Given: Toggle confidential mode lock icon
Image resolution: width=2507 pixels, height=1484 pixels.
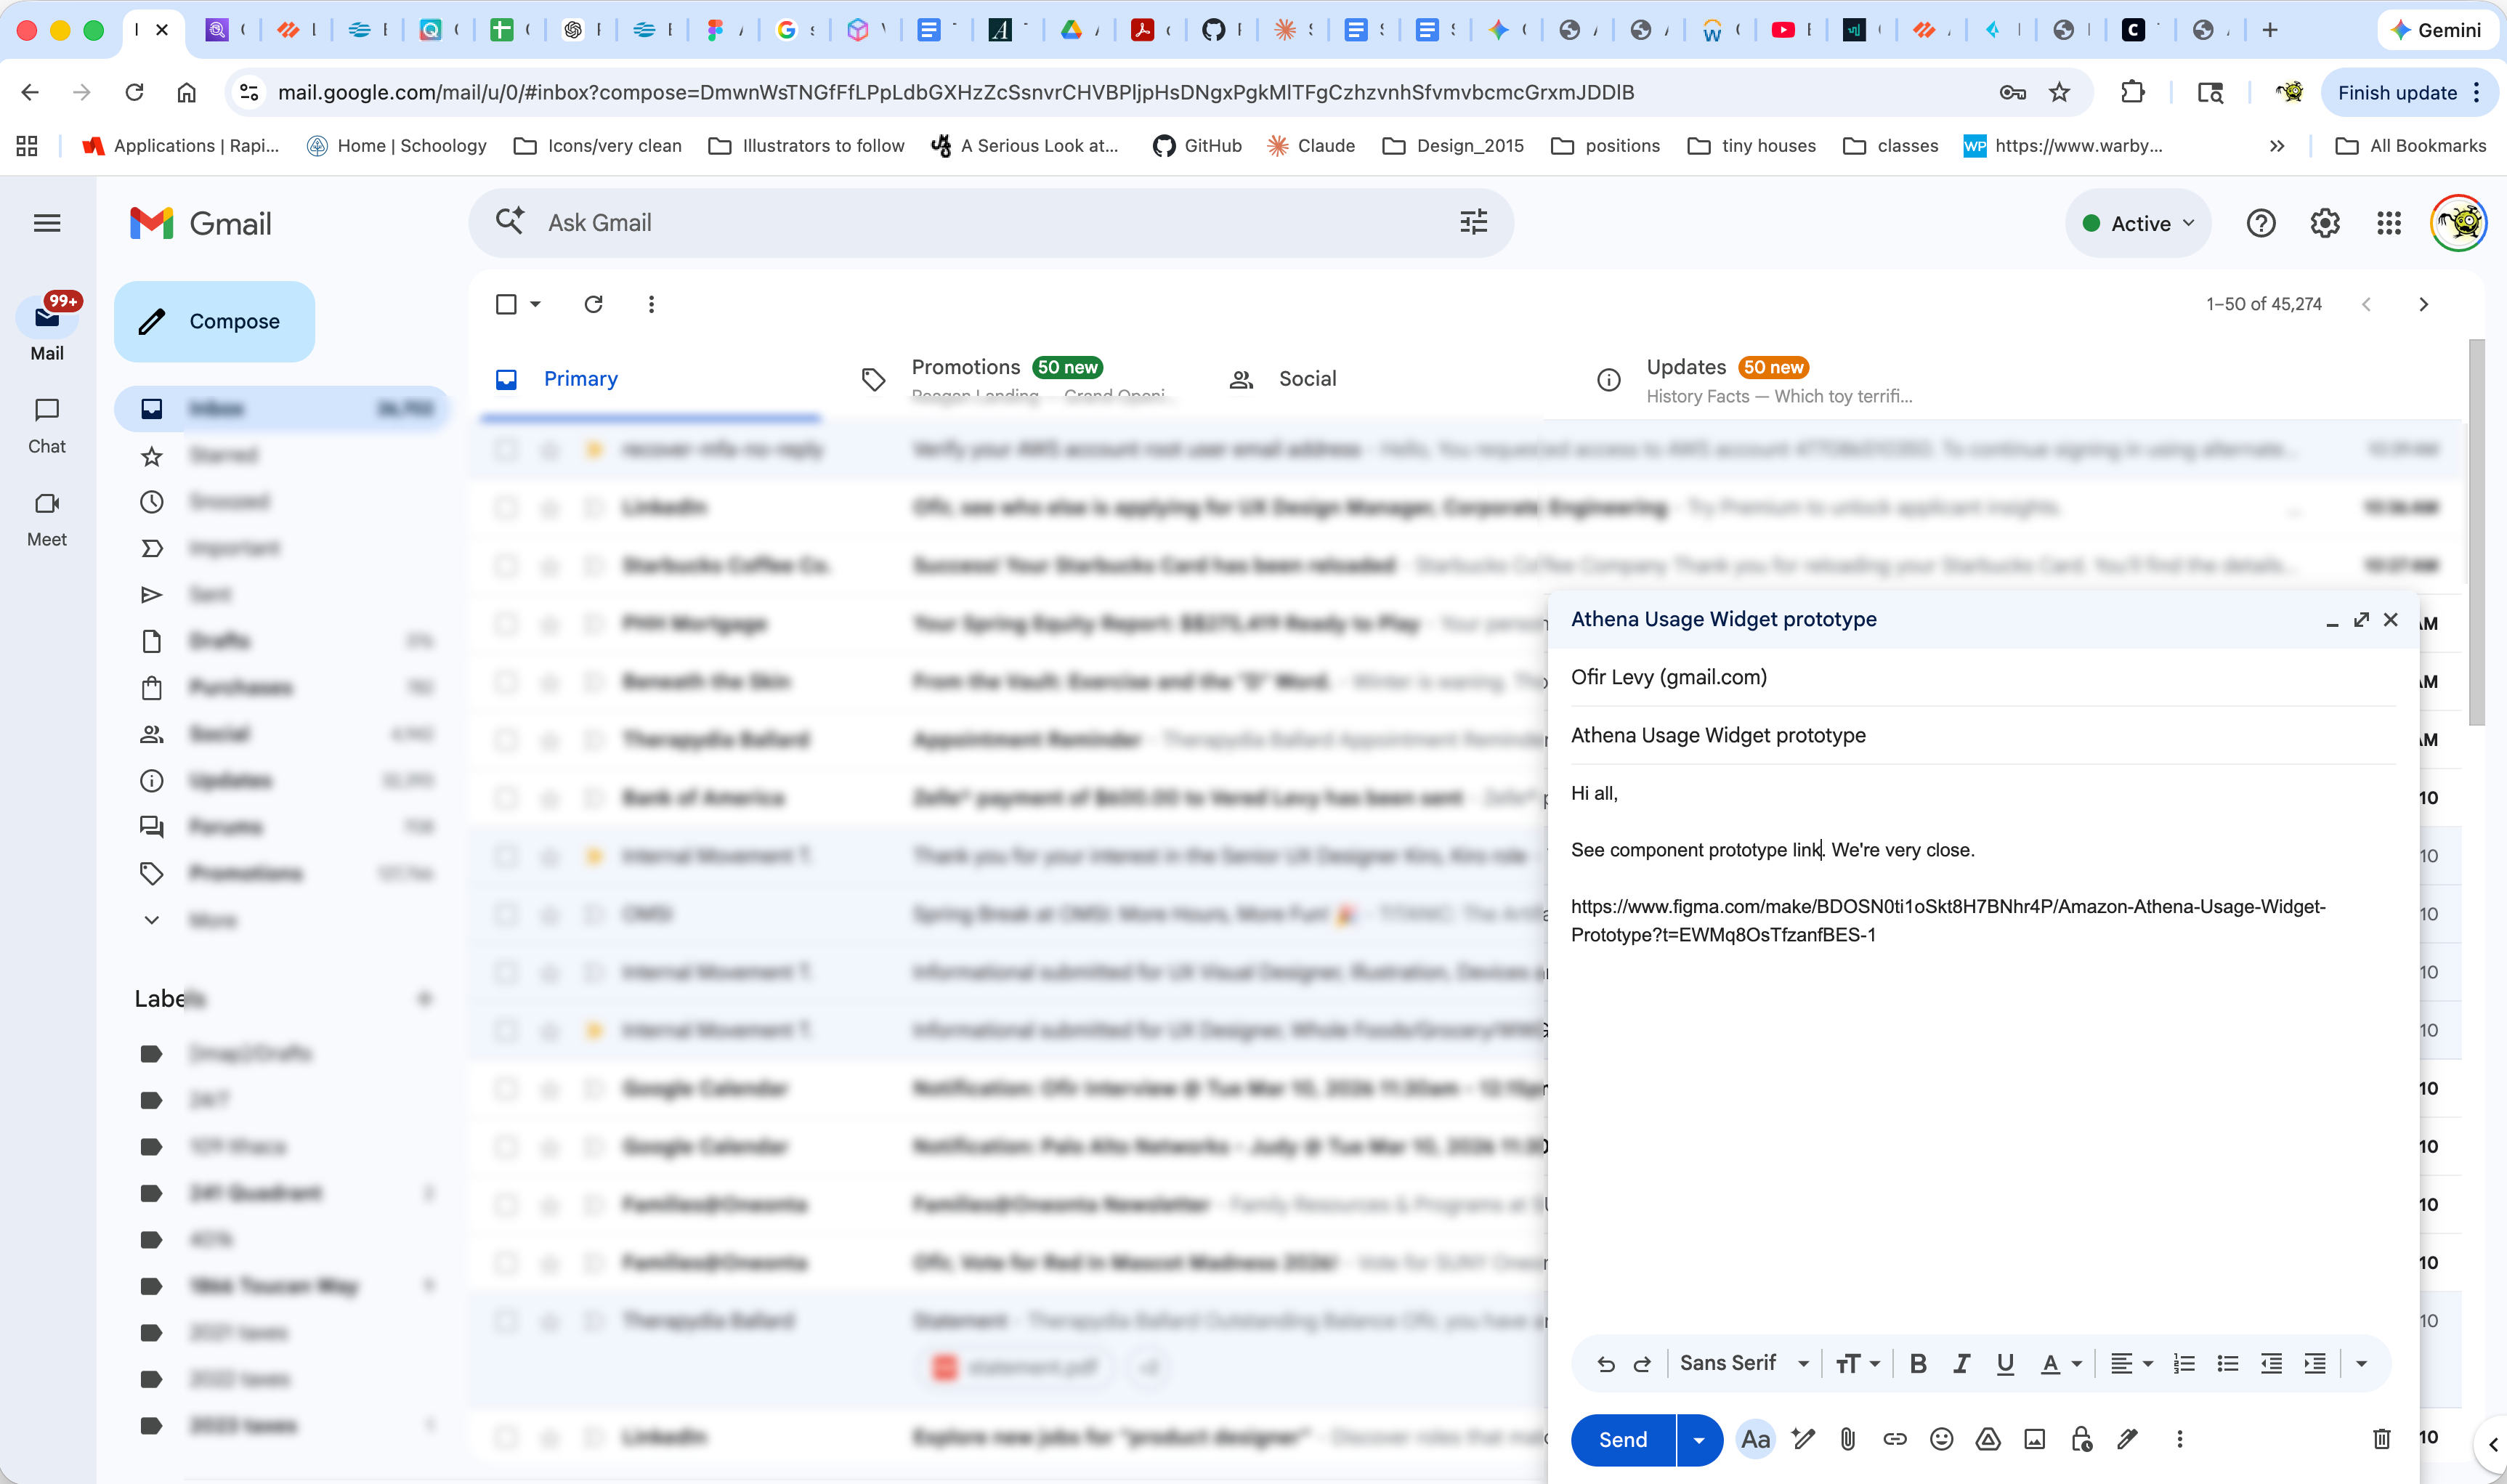Looking at the screenshot, I should click(x=2081, y=1439).
